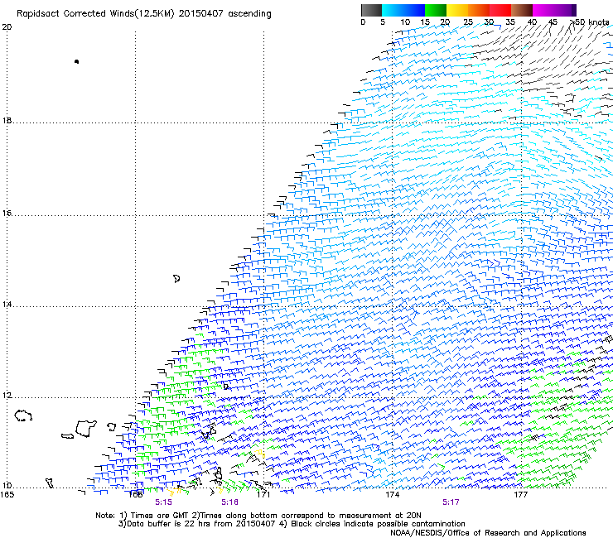Select the green 15-20 knots color band

436,10
